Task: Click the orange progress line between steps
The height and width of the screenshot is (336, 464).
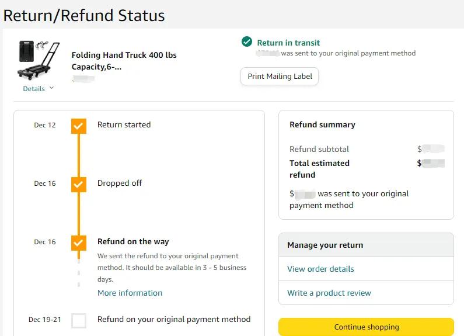Action: point(79,155)
